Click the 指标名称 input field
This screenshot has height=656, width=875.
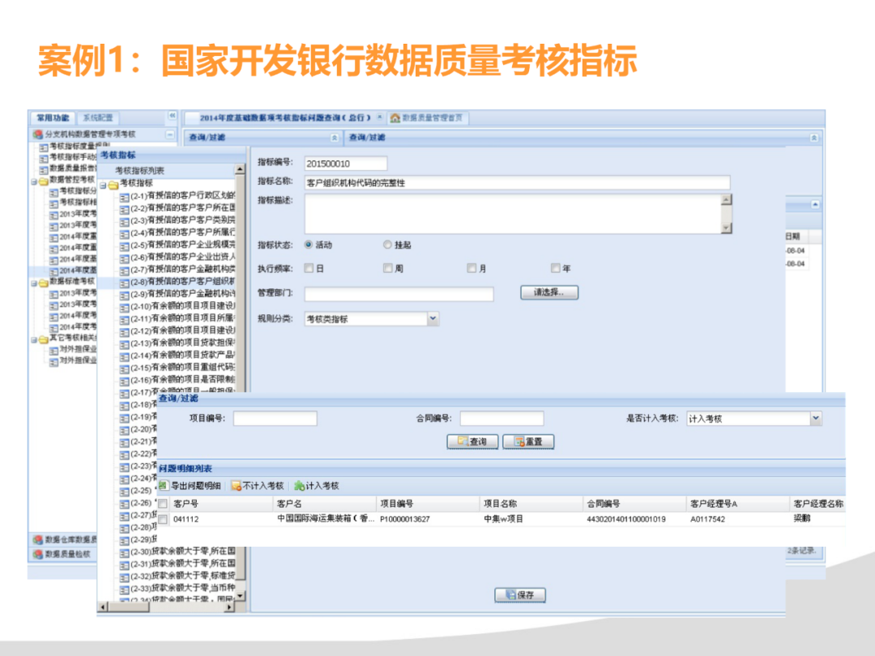click(x=517, y=183)
